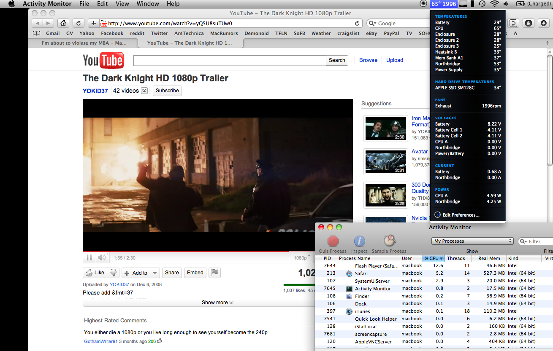
Task: Click the Finder icon in process list
Action: click(349, 296)
